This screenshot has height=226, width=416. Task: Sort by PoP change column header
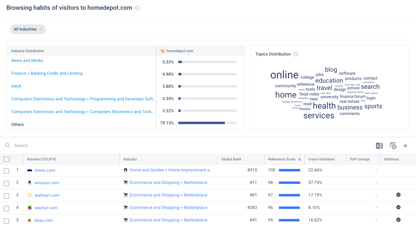click(359, 159)
